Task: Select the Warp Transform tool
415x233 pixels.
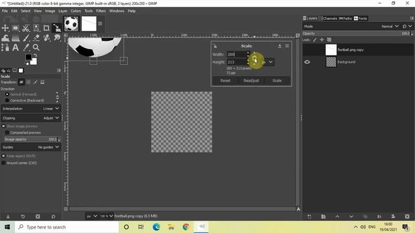Action: click(x=5, y=38)
